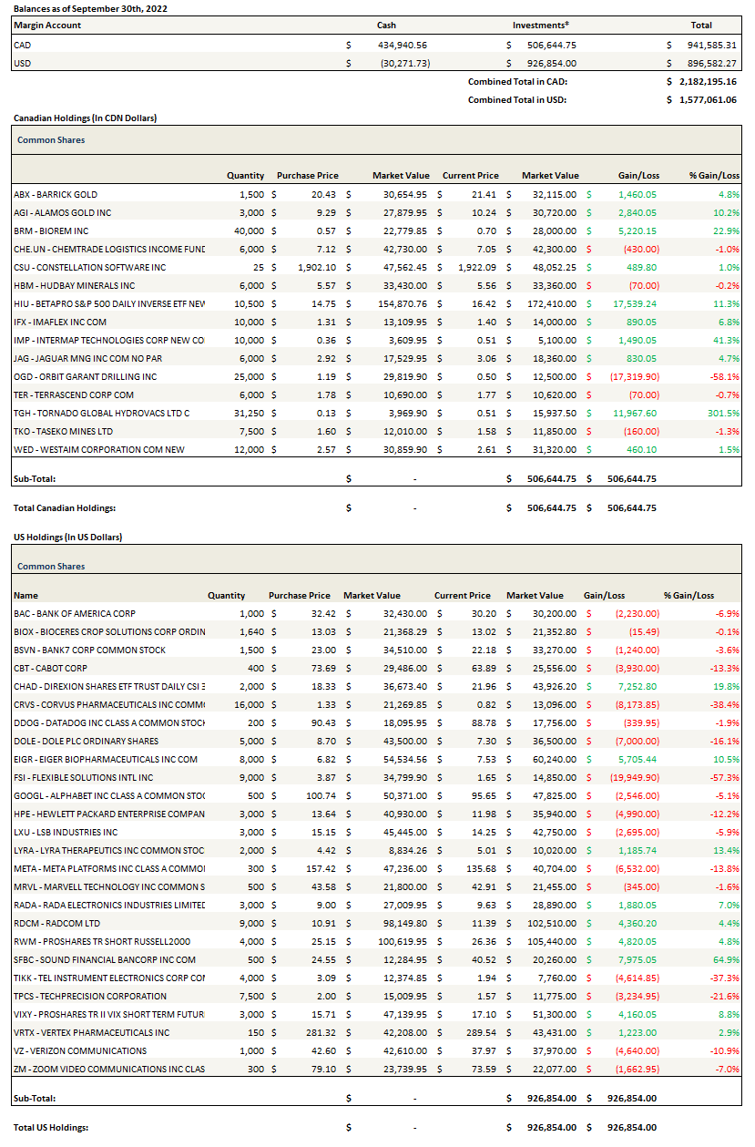Click the Combined Total in USD label
The height and width of the screenshot is (1147, 755).
click(x=516, y=99)
